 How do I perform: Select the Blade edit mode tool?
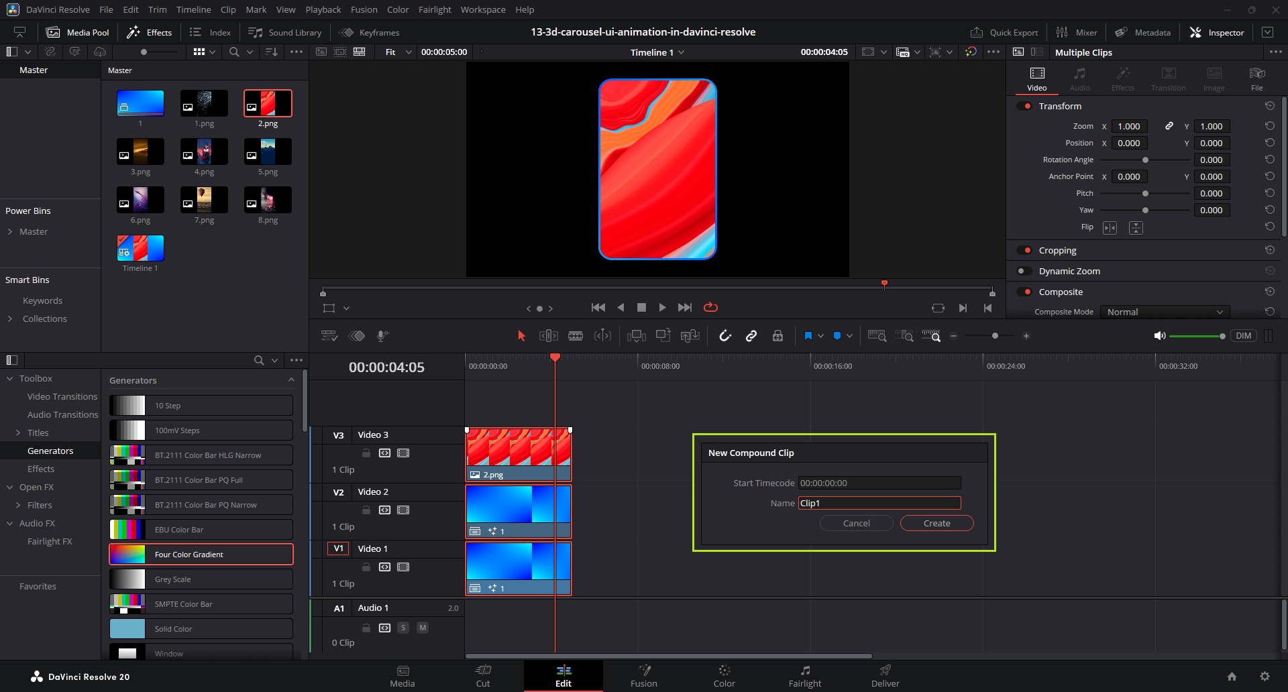[576, 336]
